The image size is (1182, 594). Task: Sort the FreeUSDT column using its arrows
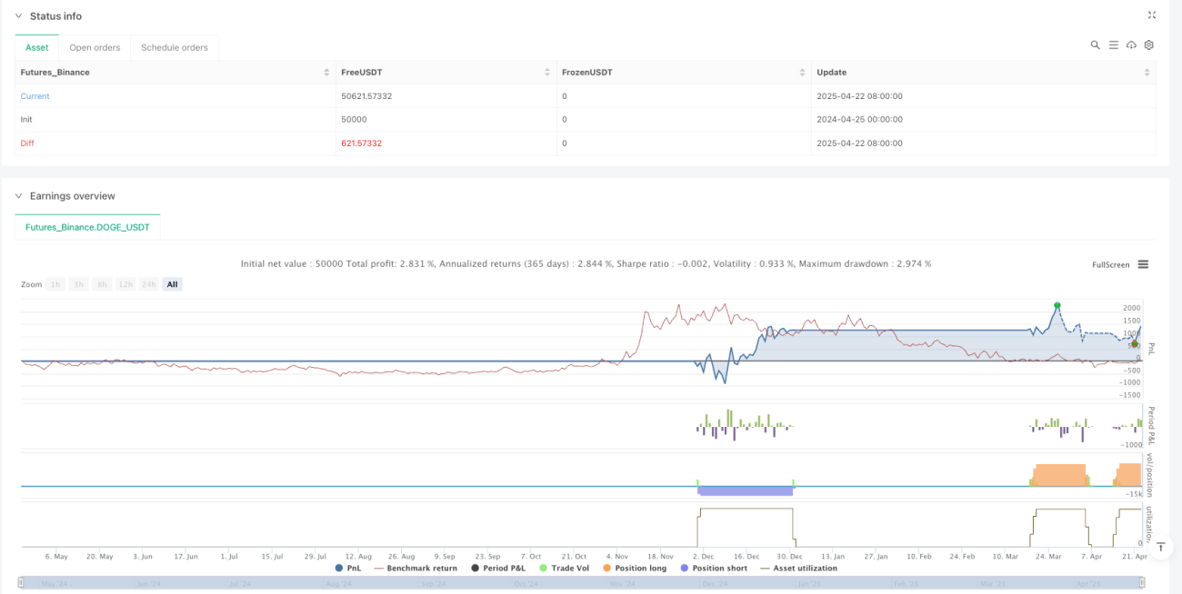(547, 72)
